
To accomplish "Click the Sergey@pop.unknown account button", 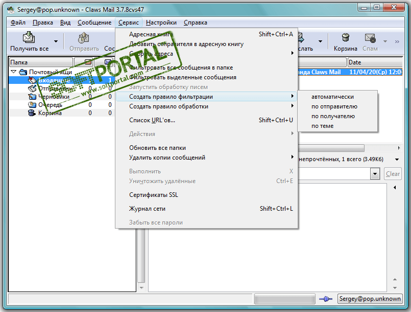I will [x=370, y=299].
